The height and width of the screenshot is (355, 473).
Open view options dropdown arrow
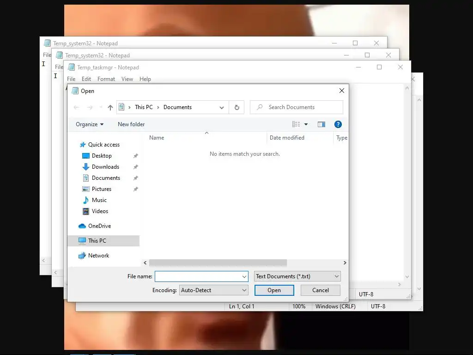tap(306, 124)
